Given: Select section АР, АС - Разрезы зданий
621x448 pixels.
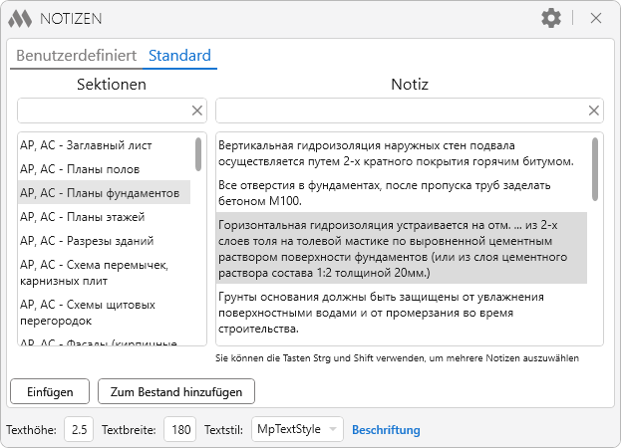Looking at the screenshot, I should [x=87, y=240].
